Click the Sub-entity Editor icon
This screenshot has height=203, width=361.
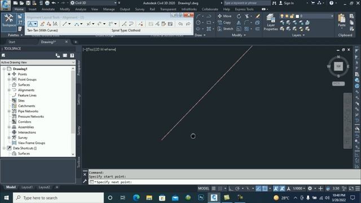coord(164,24)
